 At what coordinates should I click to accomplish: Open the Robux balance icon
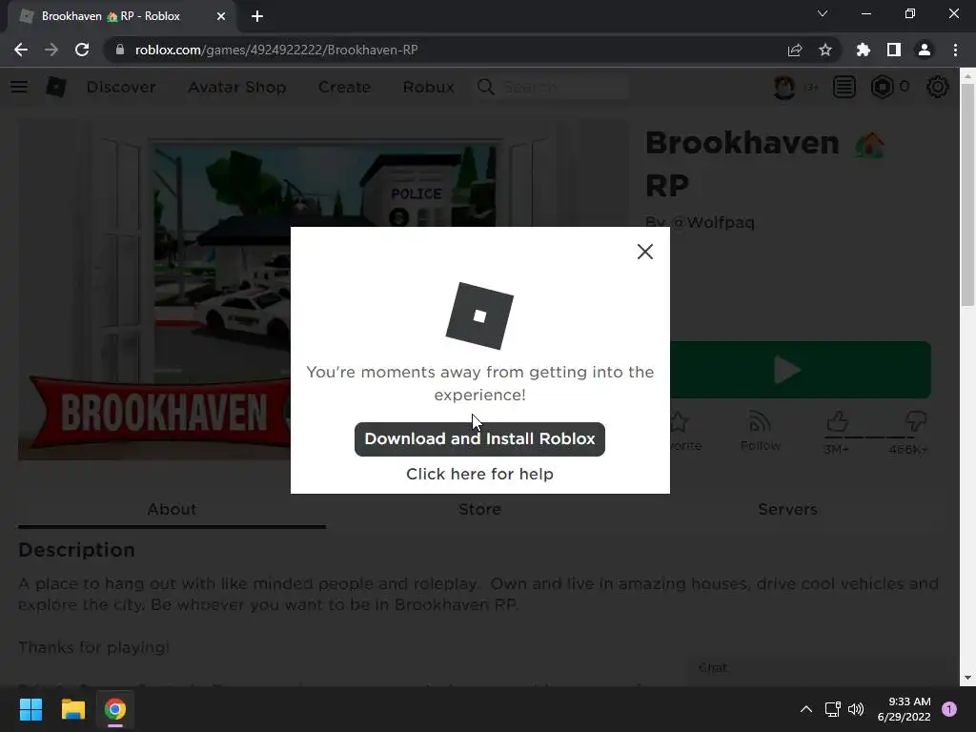point(882,87)
